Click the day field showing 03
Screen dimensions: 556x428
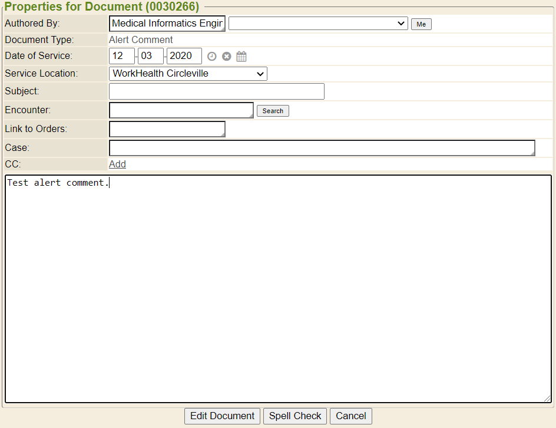(150, 56)
